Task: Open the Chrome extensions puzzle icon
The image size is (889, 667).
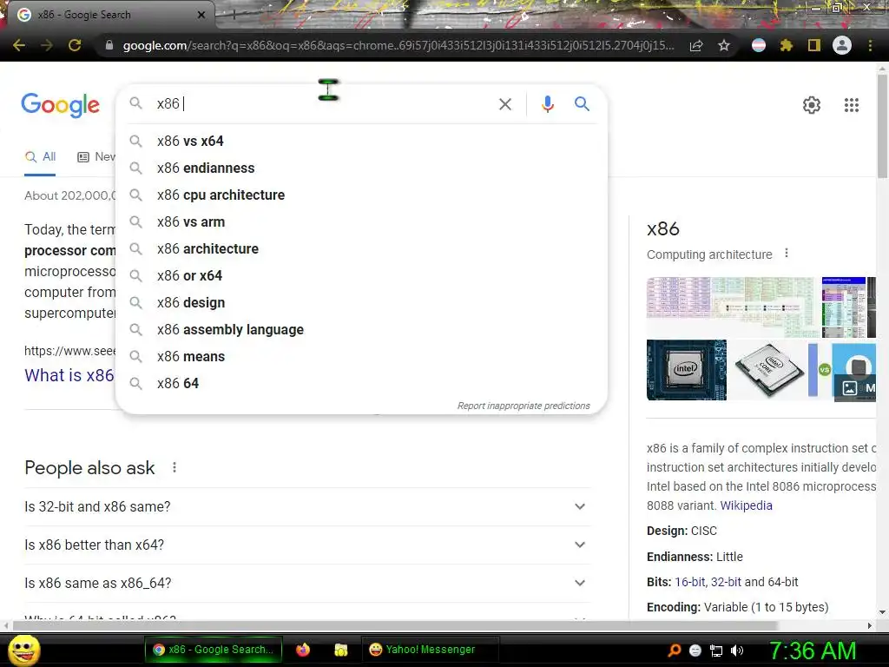Action: pos(787,45)
